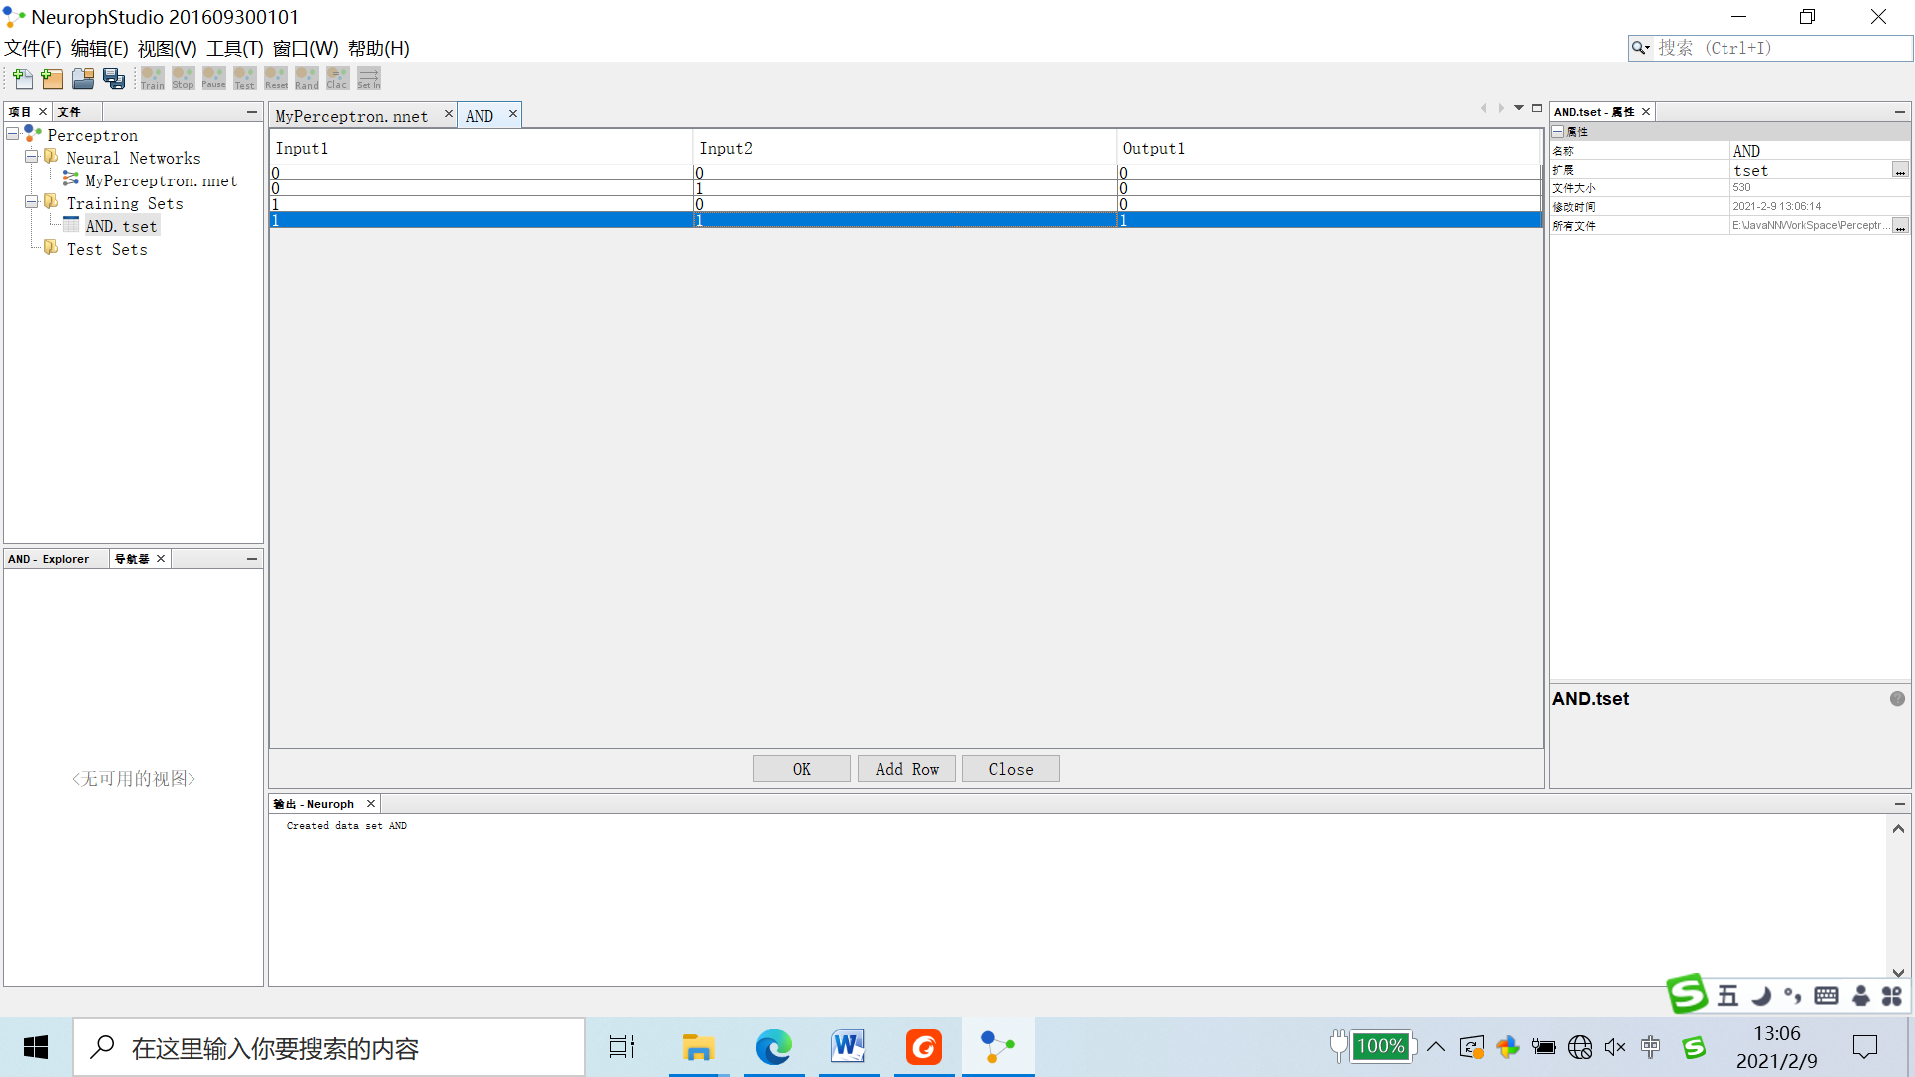Toggle the Sogou moon night-mode icon

click(x=1762, y=996)
